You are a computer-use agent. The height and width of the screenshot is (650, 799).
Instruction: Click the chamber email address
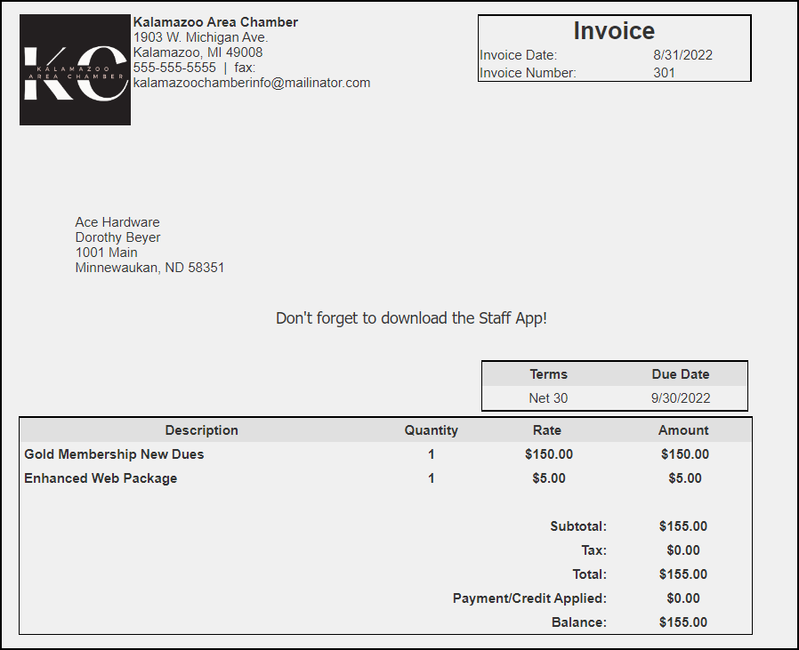251,83
